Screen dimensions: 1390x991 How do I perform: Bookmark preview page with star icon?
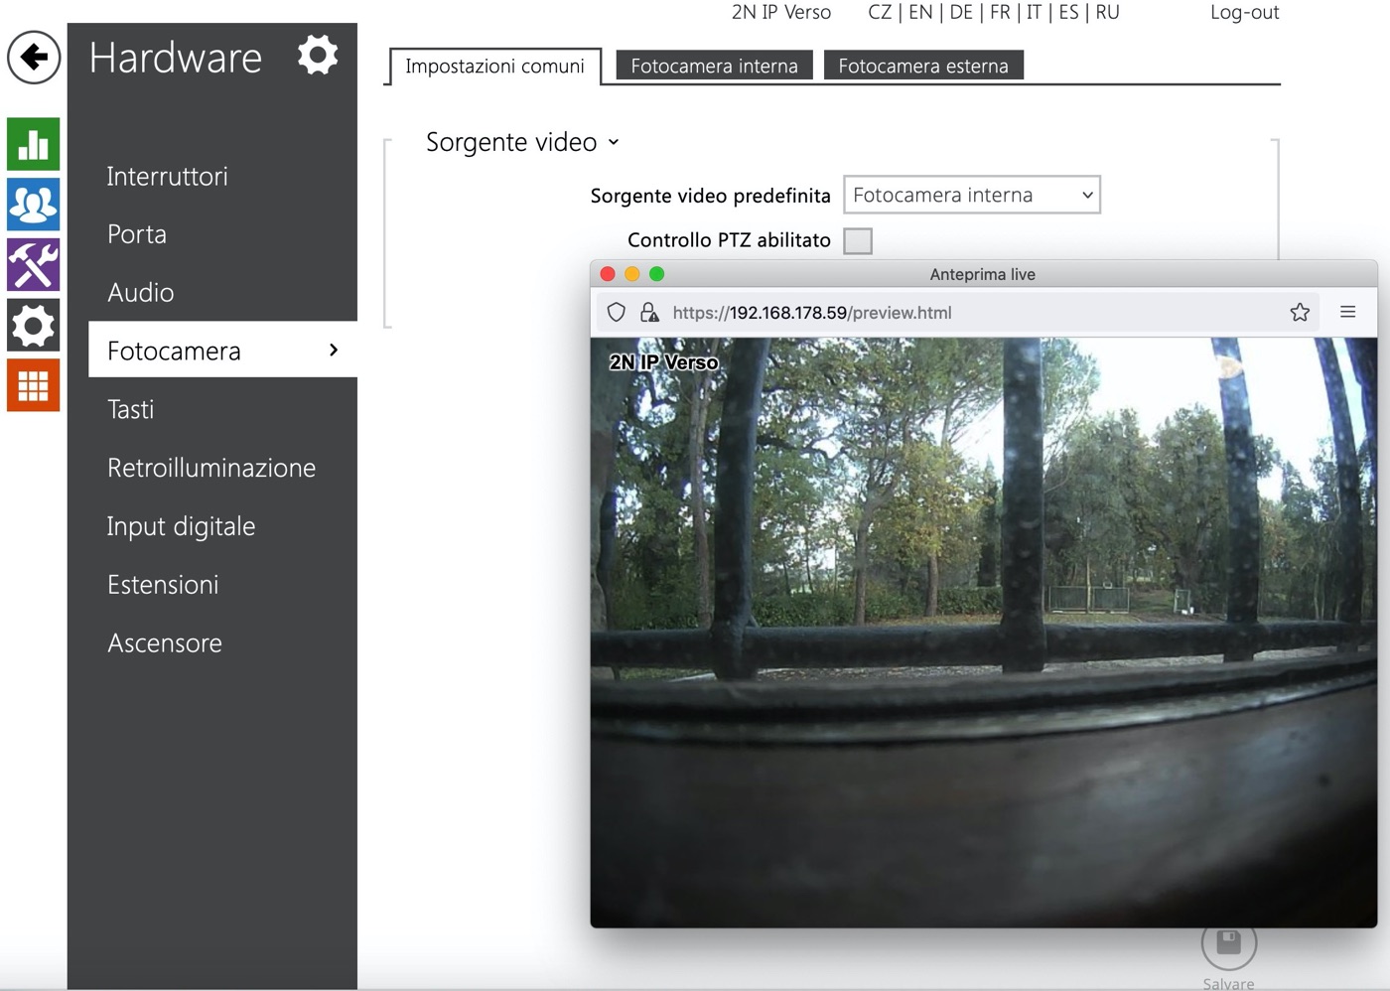1300,313
